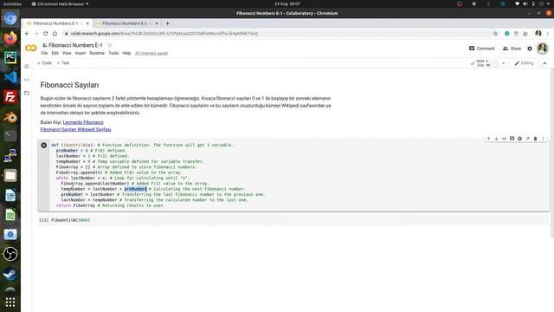Open the Tools menu
The height and width of the screenshot is (312, 554).
point(113,53)
